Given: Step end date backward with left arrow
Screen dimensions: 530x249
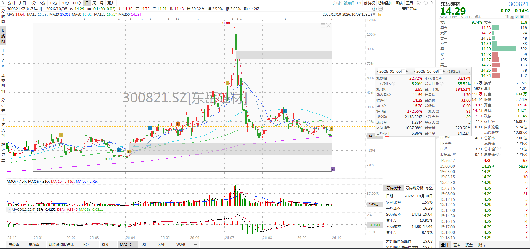Looking at the screenshot, I should click(x=414, y=71).
